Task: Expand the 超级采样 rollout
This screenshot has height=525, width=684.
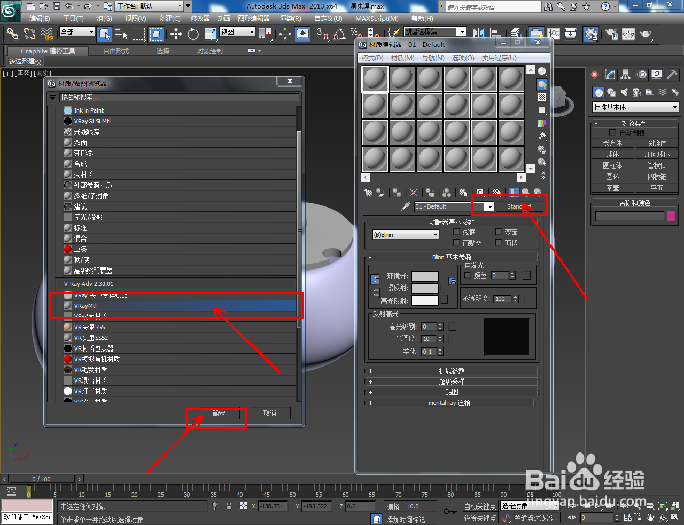Action: [x=452, y=381]
